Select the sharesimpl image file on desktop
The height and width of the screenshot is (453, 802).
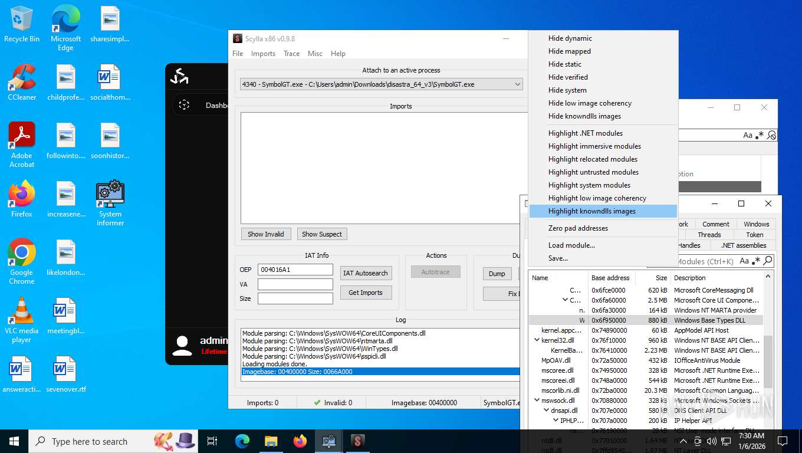110,25
